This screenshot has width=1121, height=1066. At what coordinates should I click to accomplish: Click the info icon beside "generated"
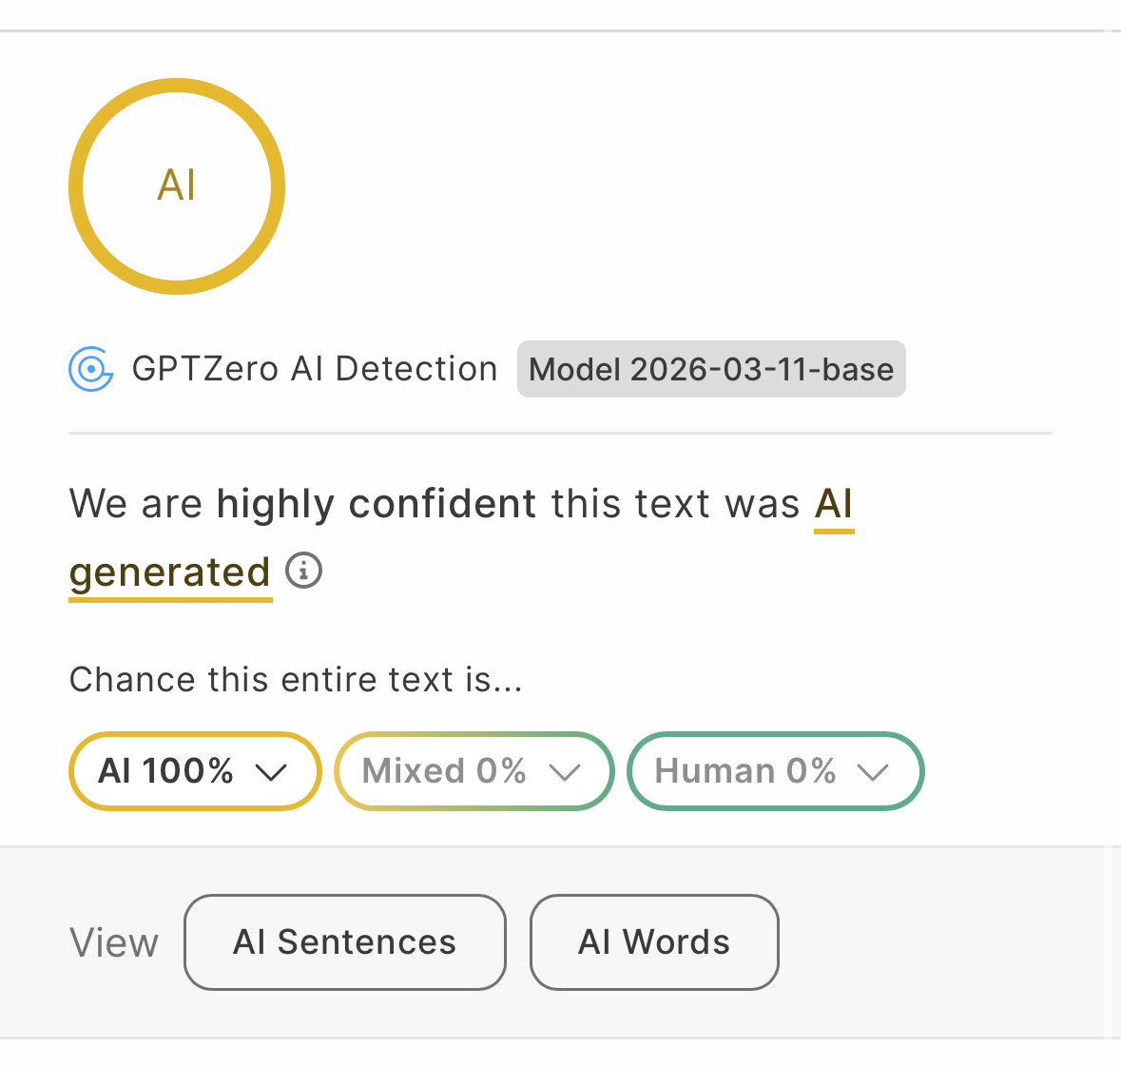pos(304,571)
